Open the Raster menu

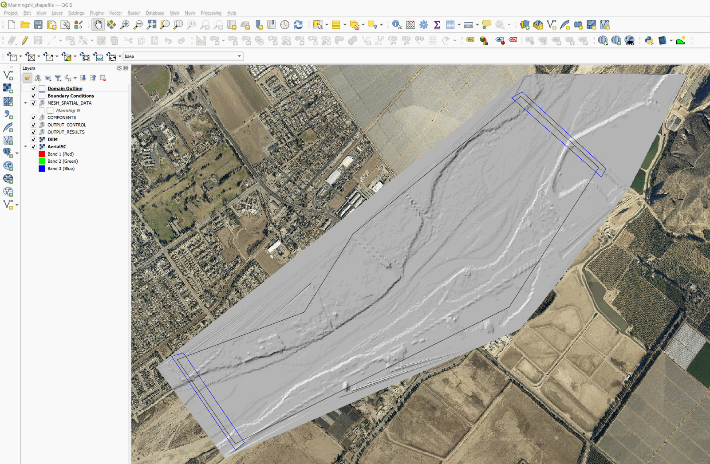pos(134,13)
